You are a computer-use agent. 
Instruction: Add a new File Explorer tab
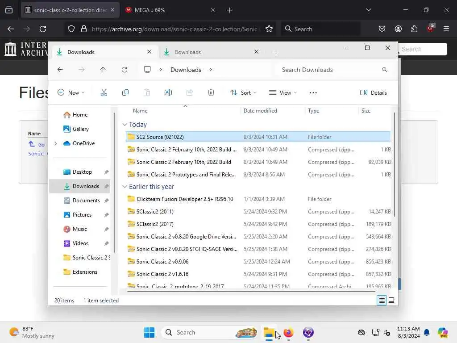point(276,52)
